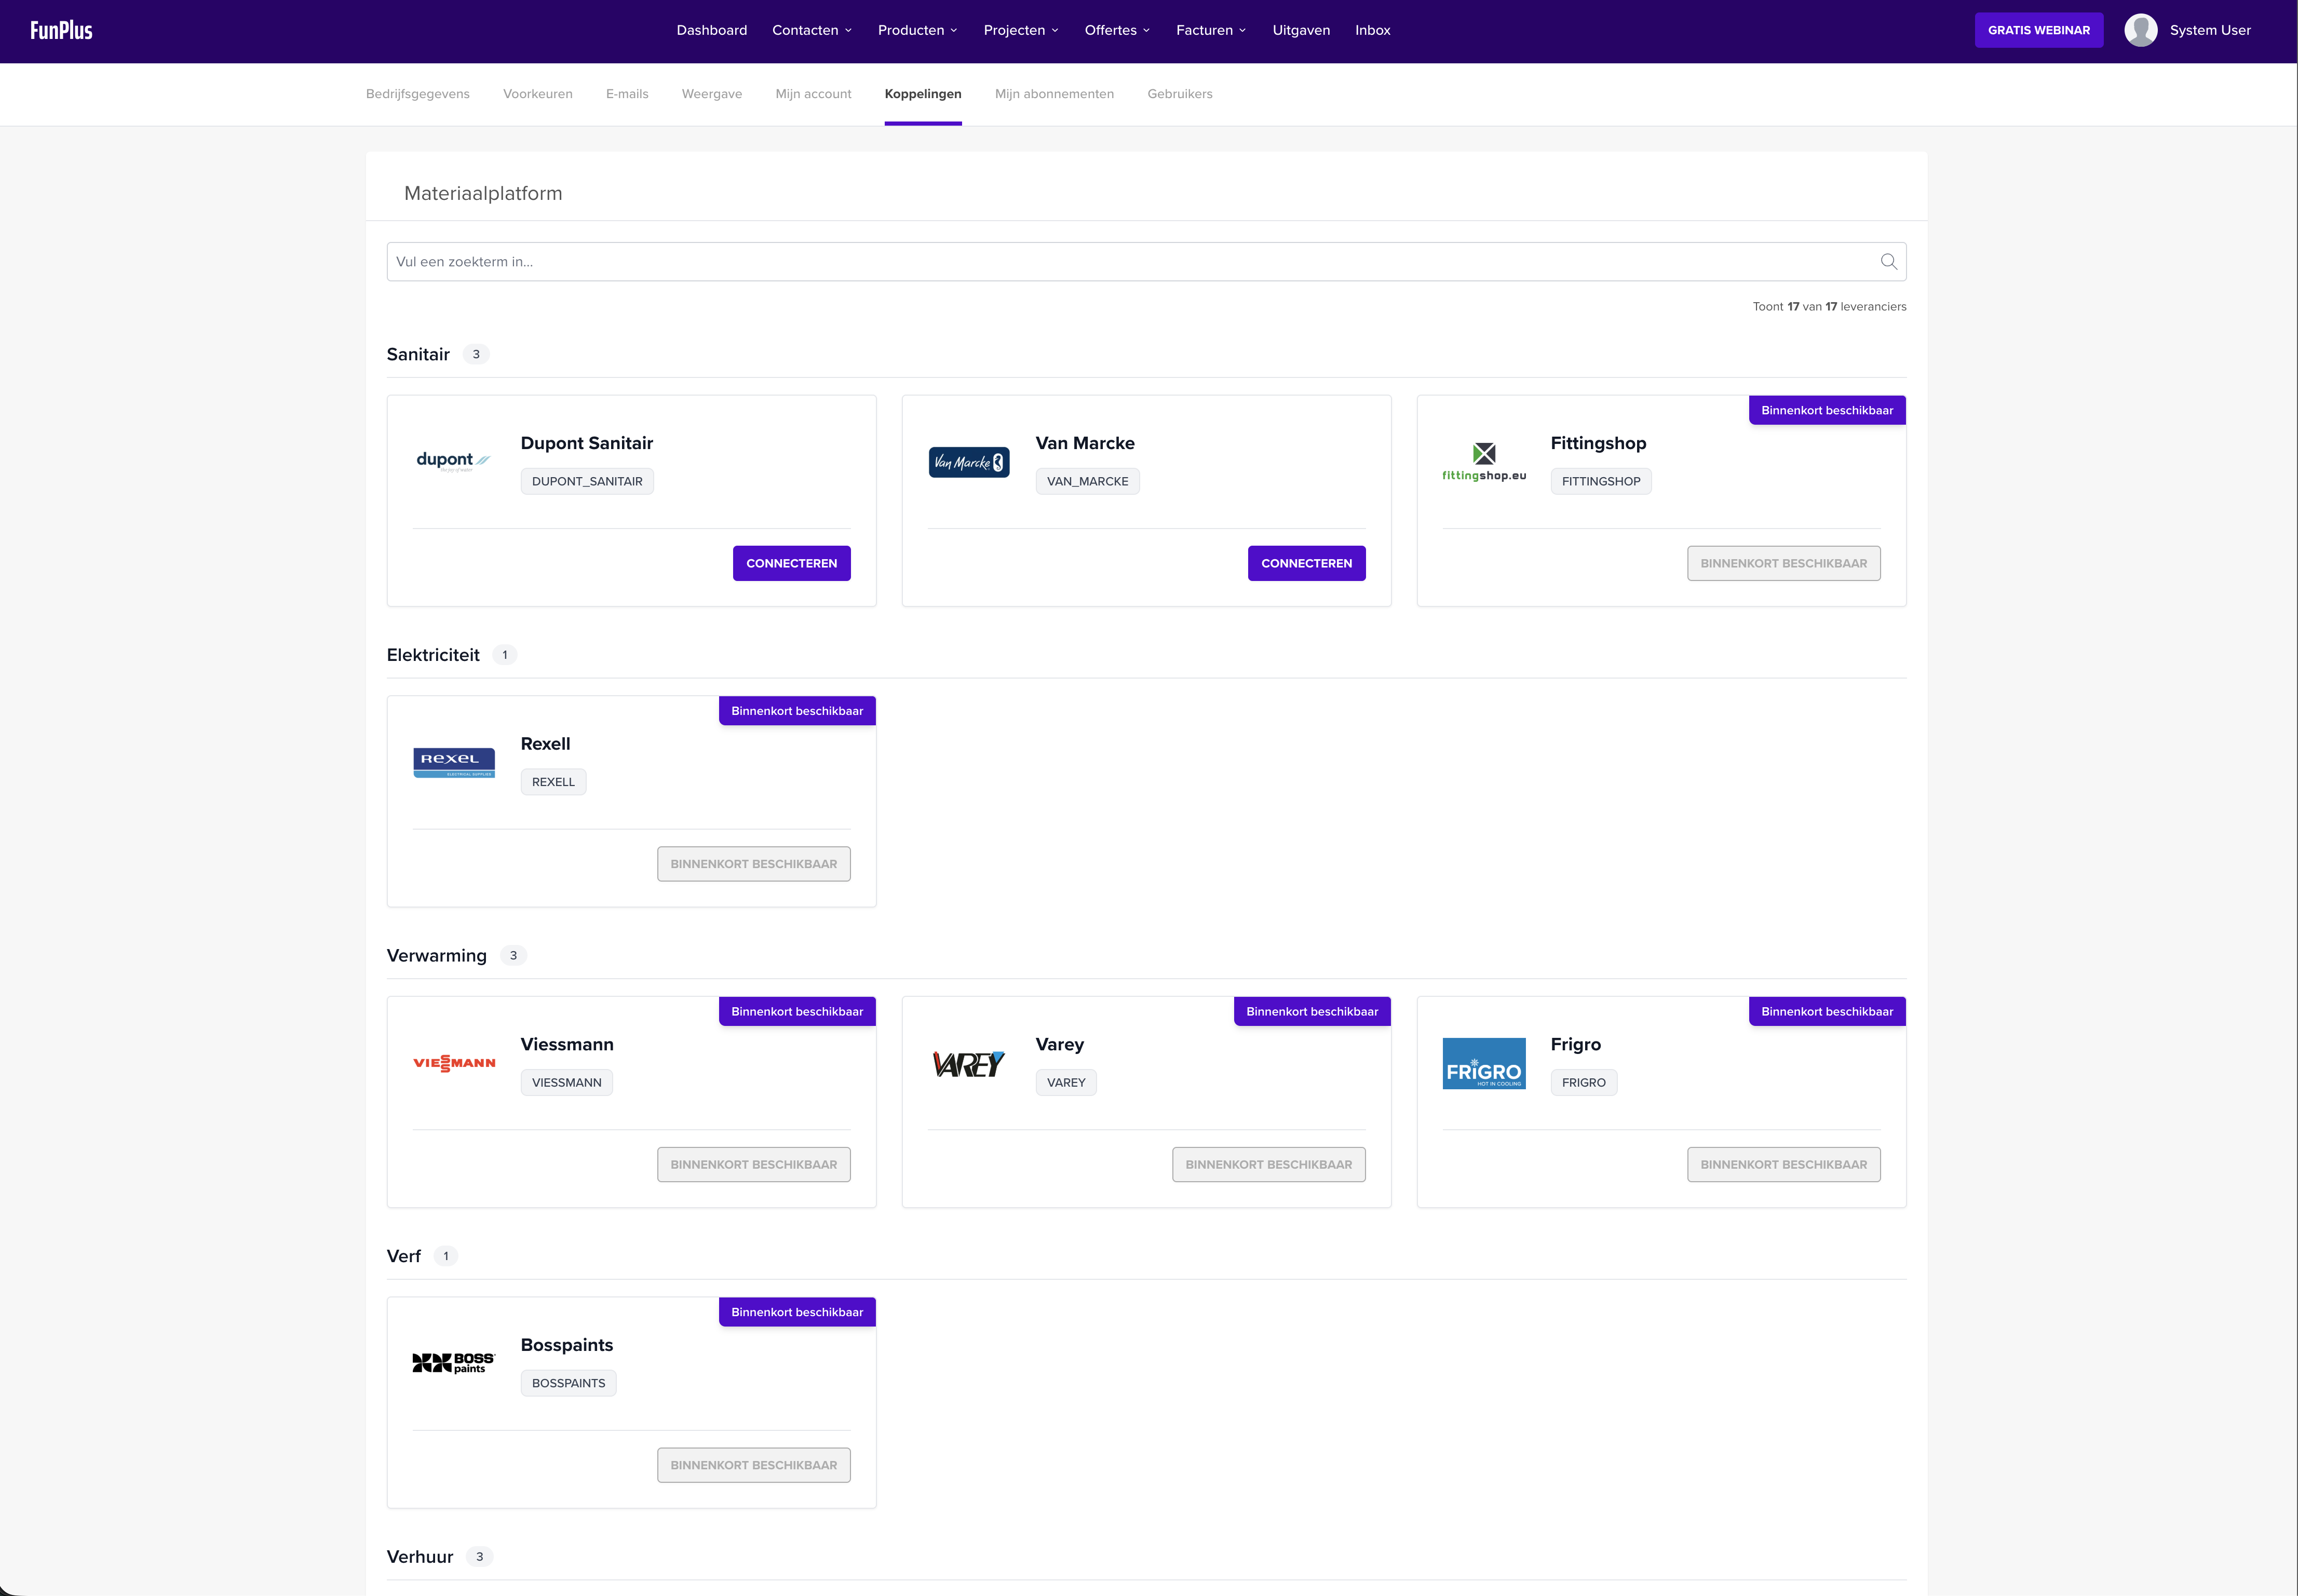This screenshot has height=1596, width=2298.
Task: Open the Mijn abonnementen tab
Action: coord(1054,93)
